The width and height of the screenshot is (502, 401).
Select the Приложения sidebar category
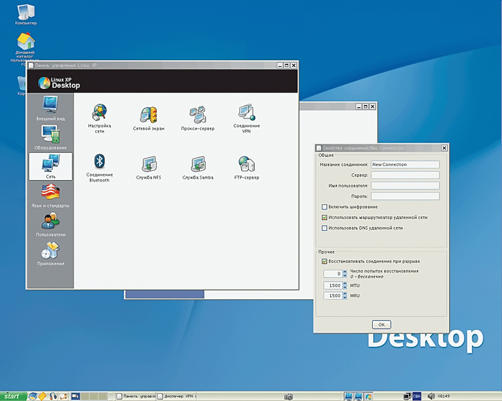pos(50,254)
